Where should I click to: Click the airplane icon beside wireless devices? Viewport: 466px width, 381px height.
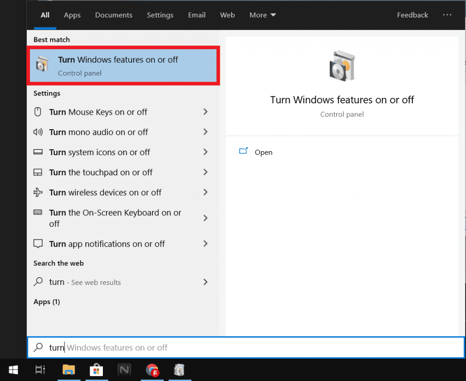pyautogui.click(x=38, y=192)
